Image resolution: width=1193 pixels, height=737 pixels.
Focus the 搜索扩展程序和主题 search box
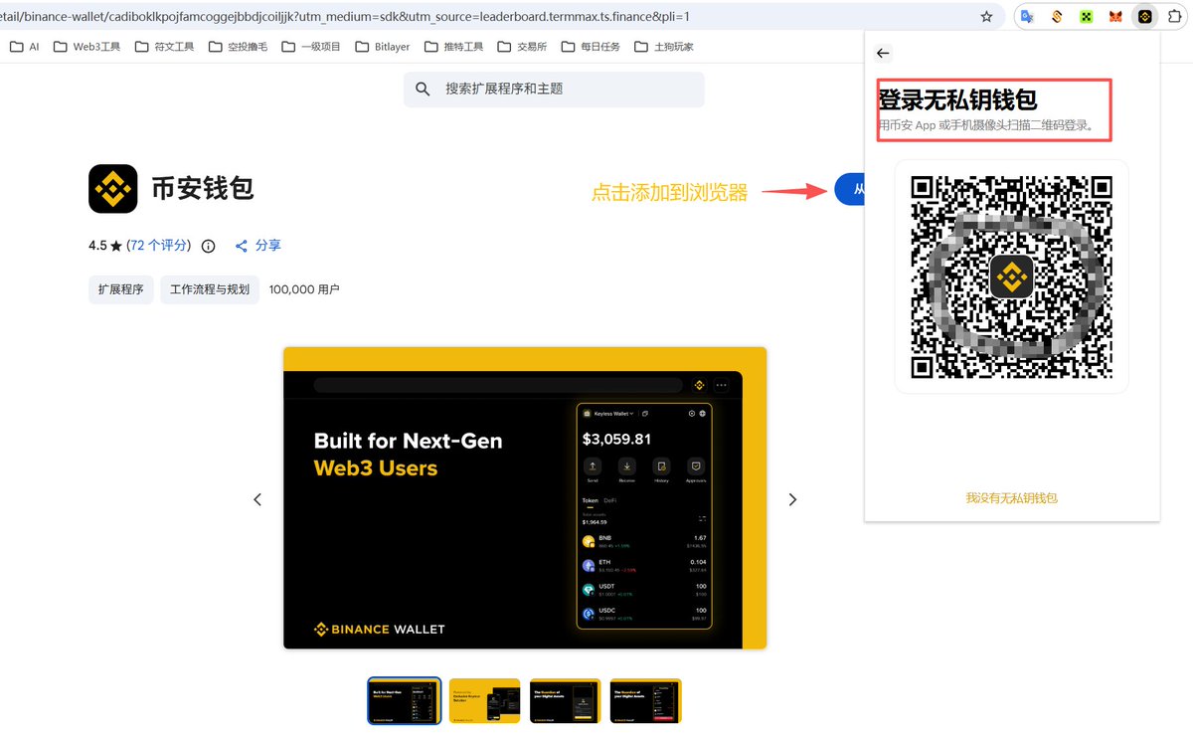pyautogui.click(x=554, y=89)
